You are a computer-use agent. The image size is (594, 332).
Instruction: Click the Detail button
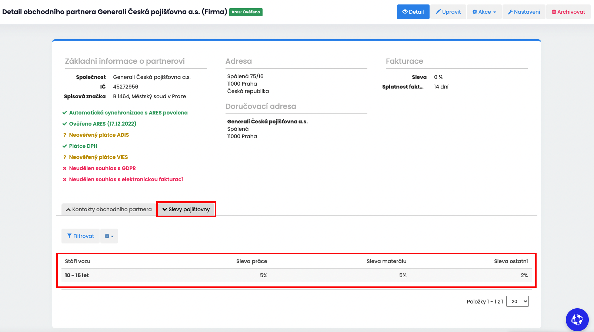click(413, 12)
